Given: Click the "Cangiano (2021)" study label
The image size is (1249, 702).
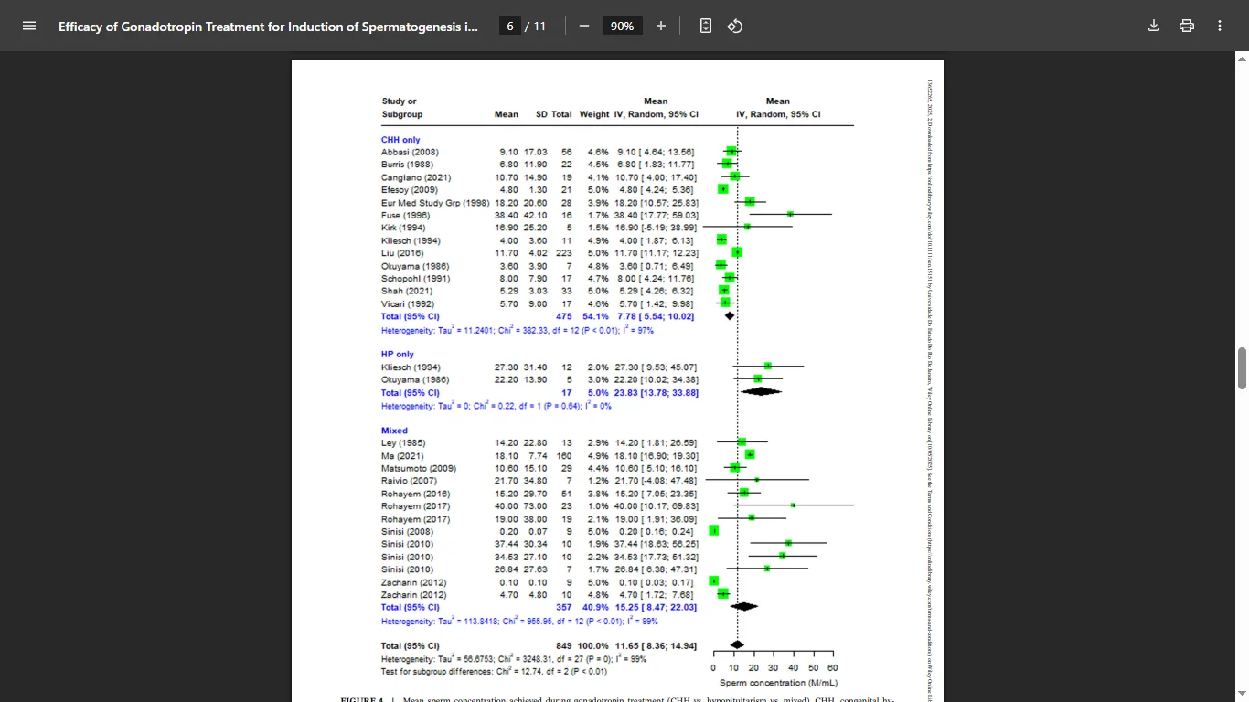Looking at the screenshot, I should coord(416,177).
